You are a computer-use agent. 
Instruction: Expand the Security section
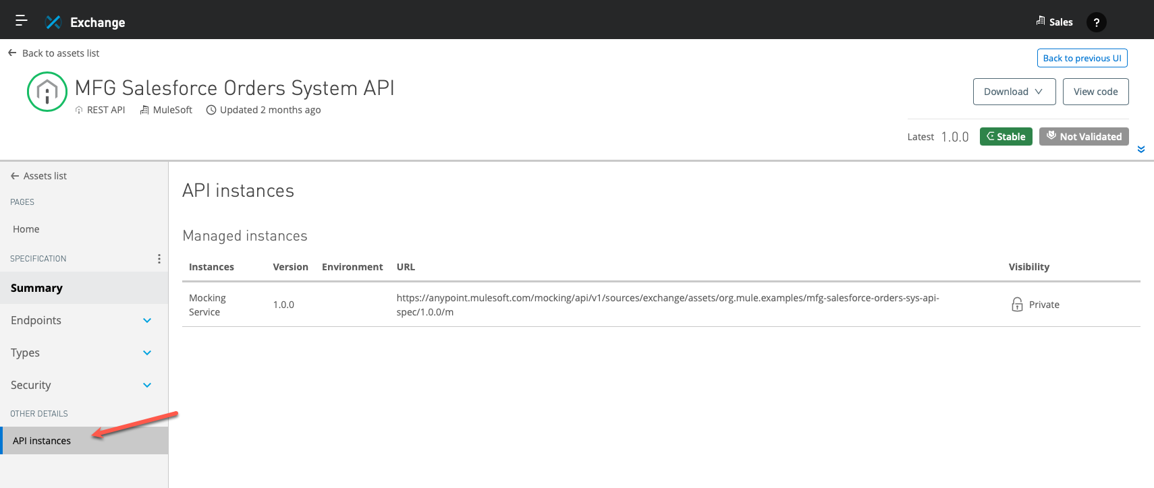click(147, 386)
